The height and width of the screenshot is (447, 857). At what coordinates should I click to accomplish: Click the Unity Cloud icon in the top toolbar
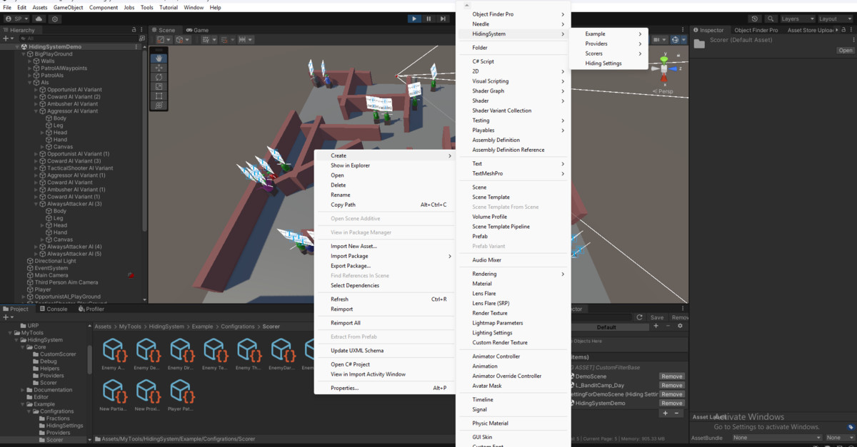tap(39, 19)
